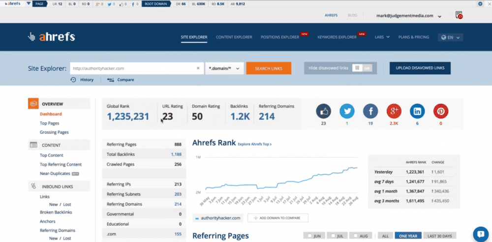Click the BLOG top link
This screenshot has width=492, height=242.
(352, 15)
